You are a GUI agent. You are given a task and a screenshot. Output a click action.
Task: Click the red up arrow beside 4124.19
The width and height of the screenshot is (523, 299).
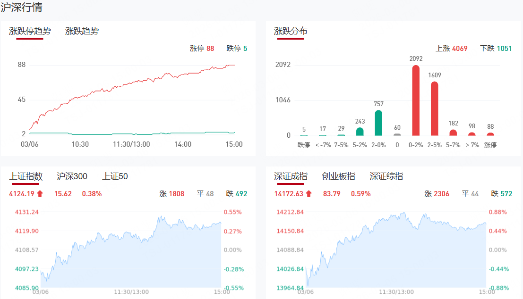(40, 194)
